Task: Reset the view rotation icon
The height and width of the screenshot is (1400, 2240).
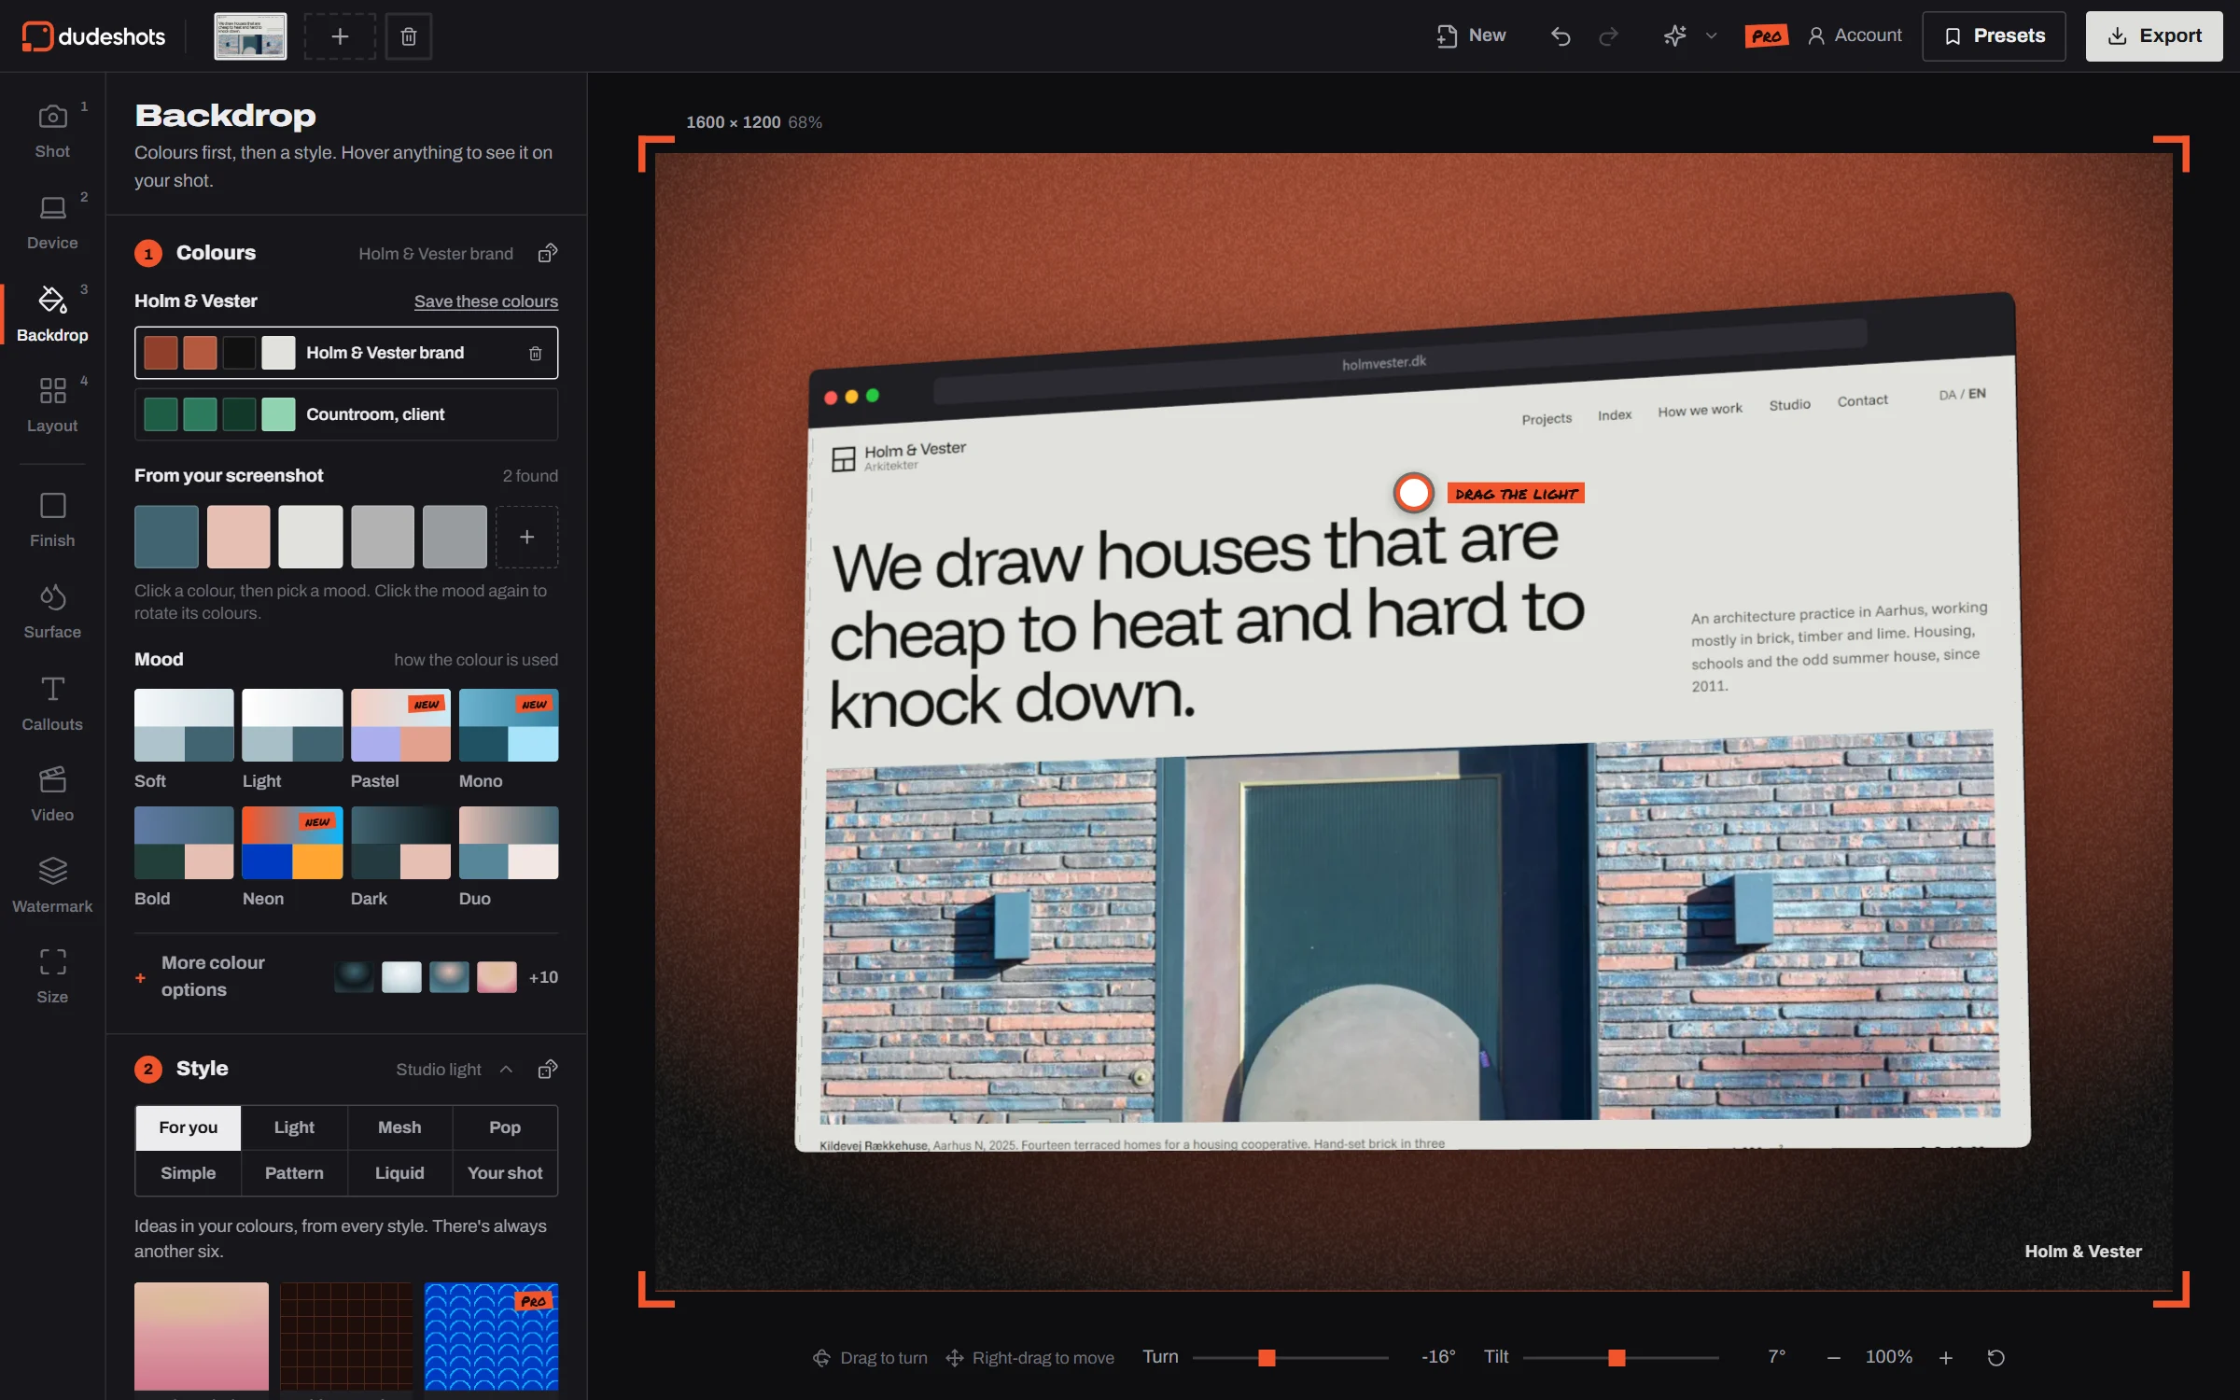Action: click(x=1995, y=1357)
